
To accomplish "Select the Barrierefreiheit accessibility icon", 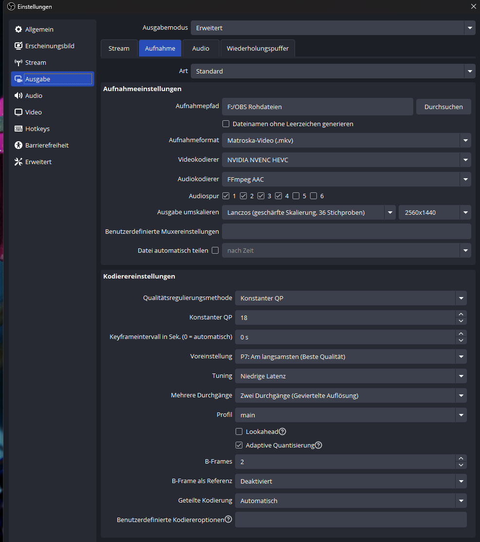I will click(x=18, y=146).
